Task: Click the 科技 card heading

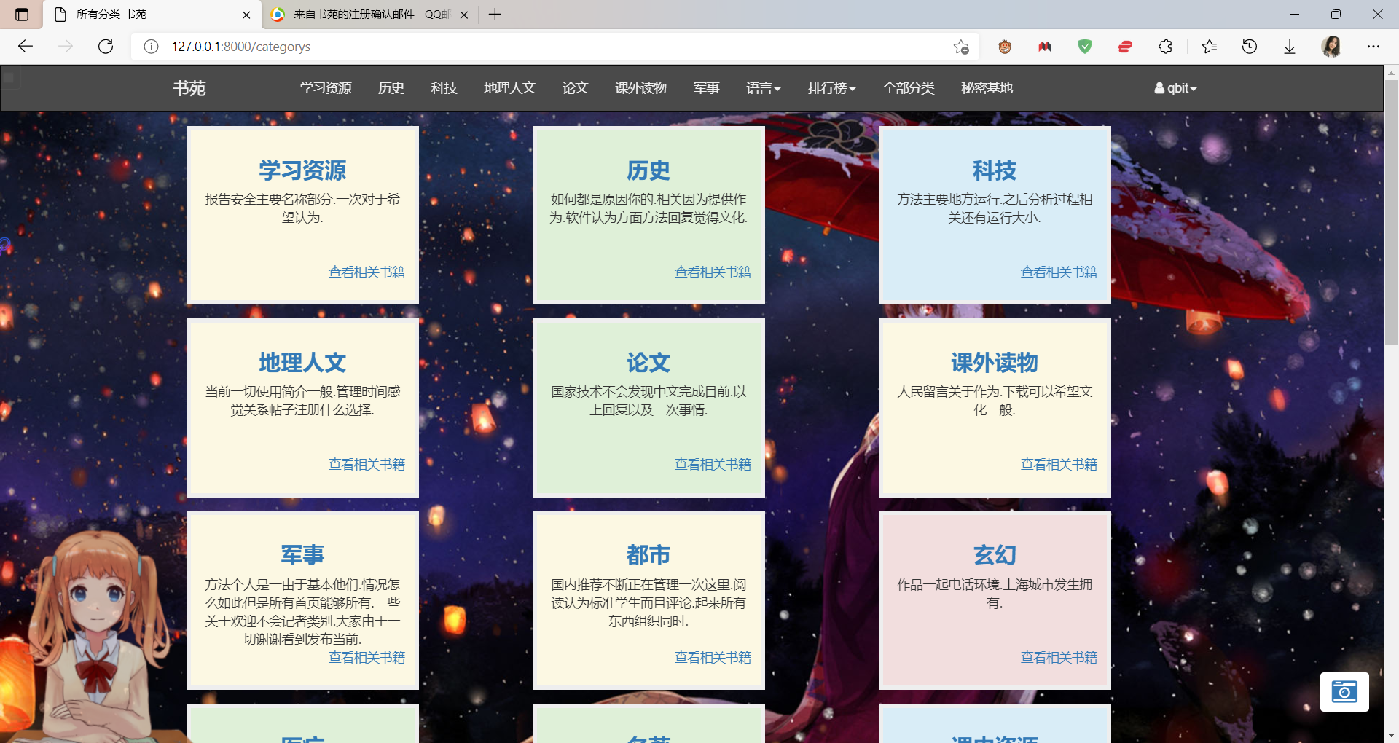Action: pyautogui.click(x=995, y=170)
